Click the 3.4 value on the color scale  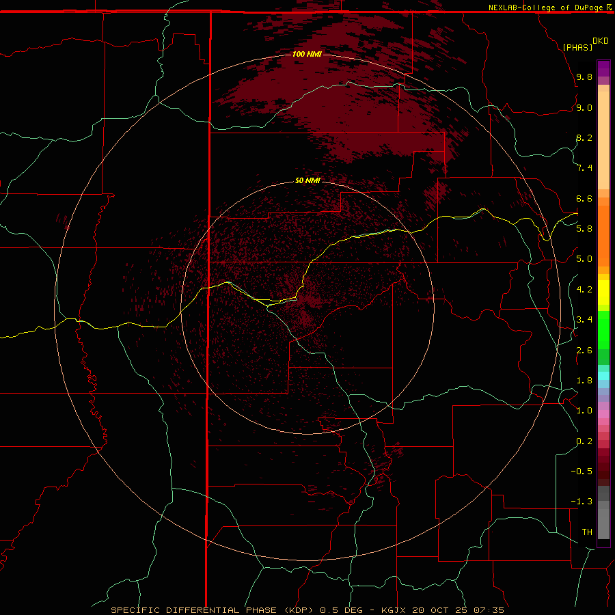tap(584, 319)
